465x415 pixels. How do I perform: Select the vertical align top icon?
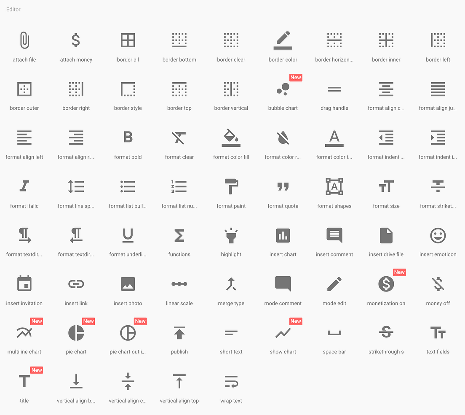(x=179, y=381)
